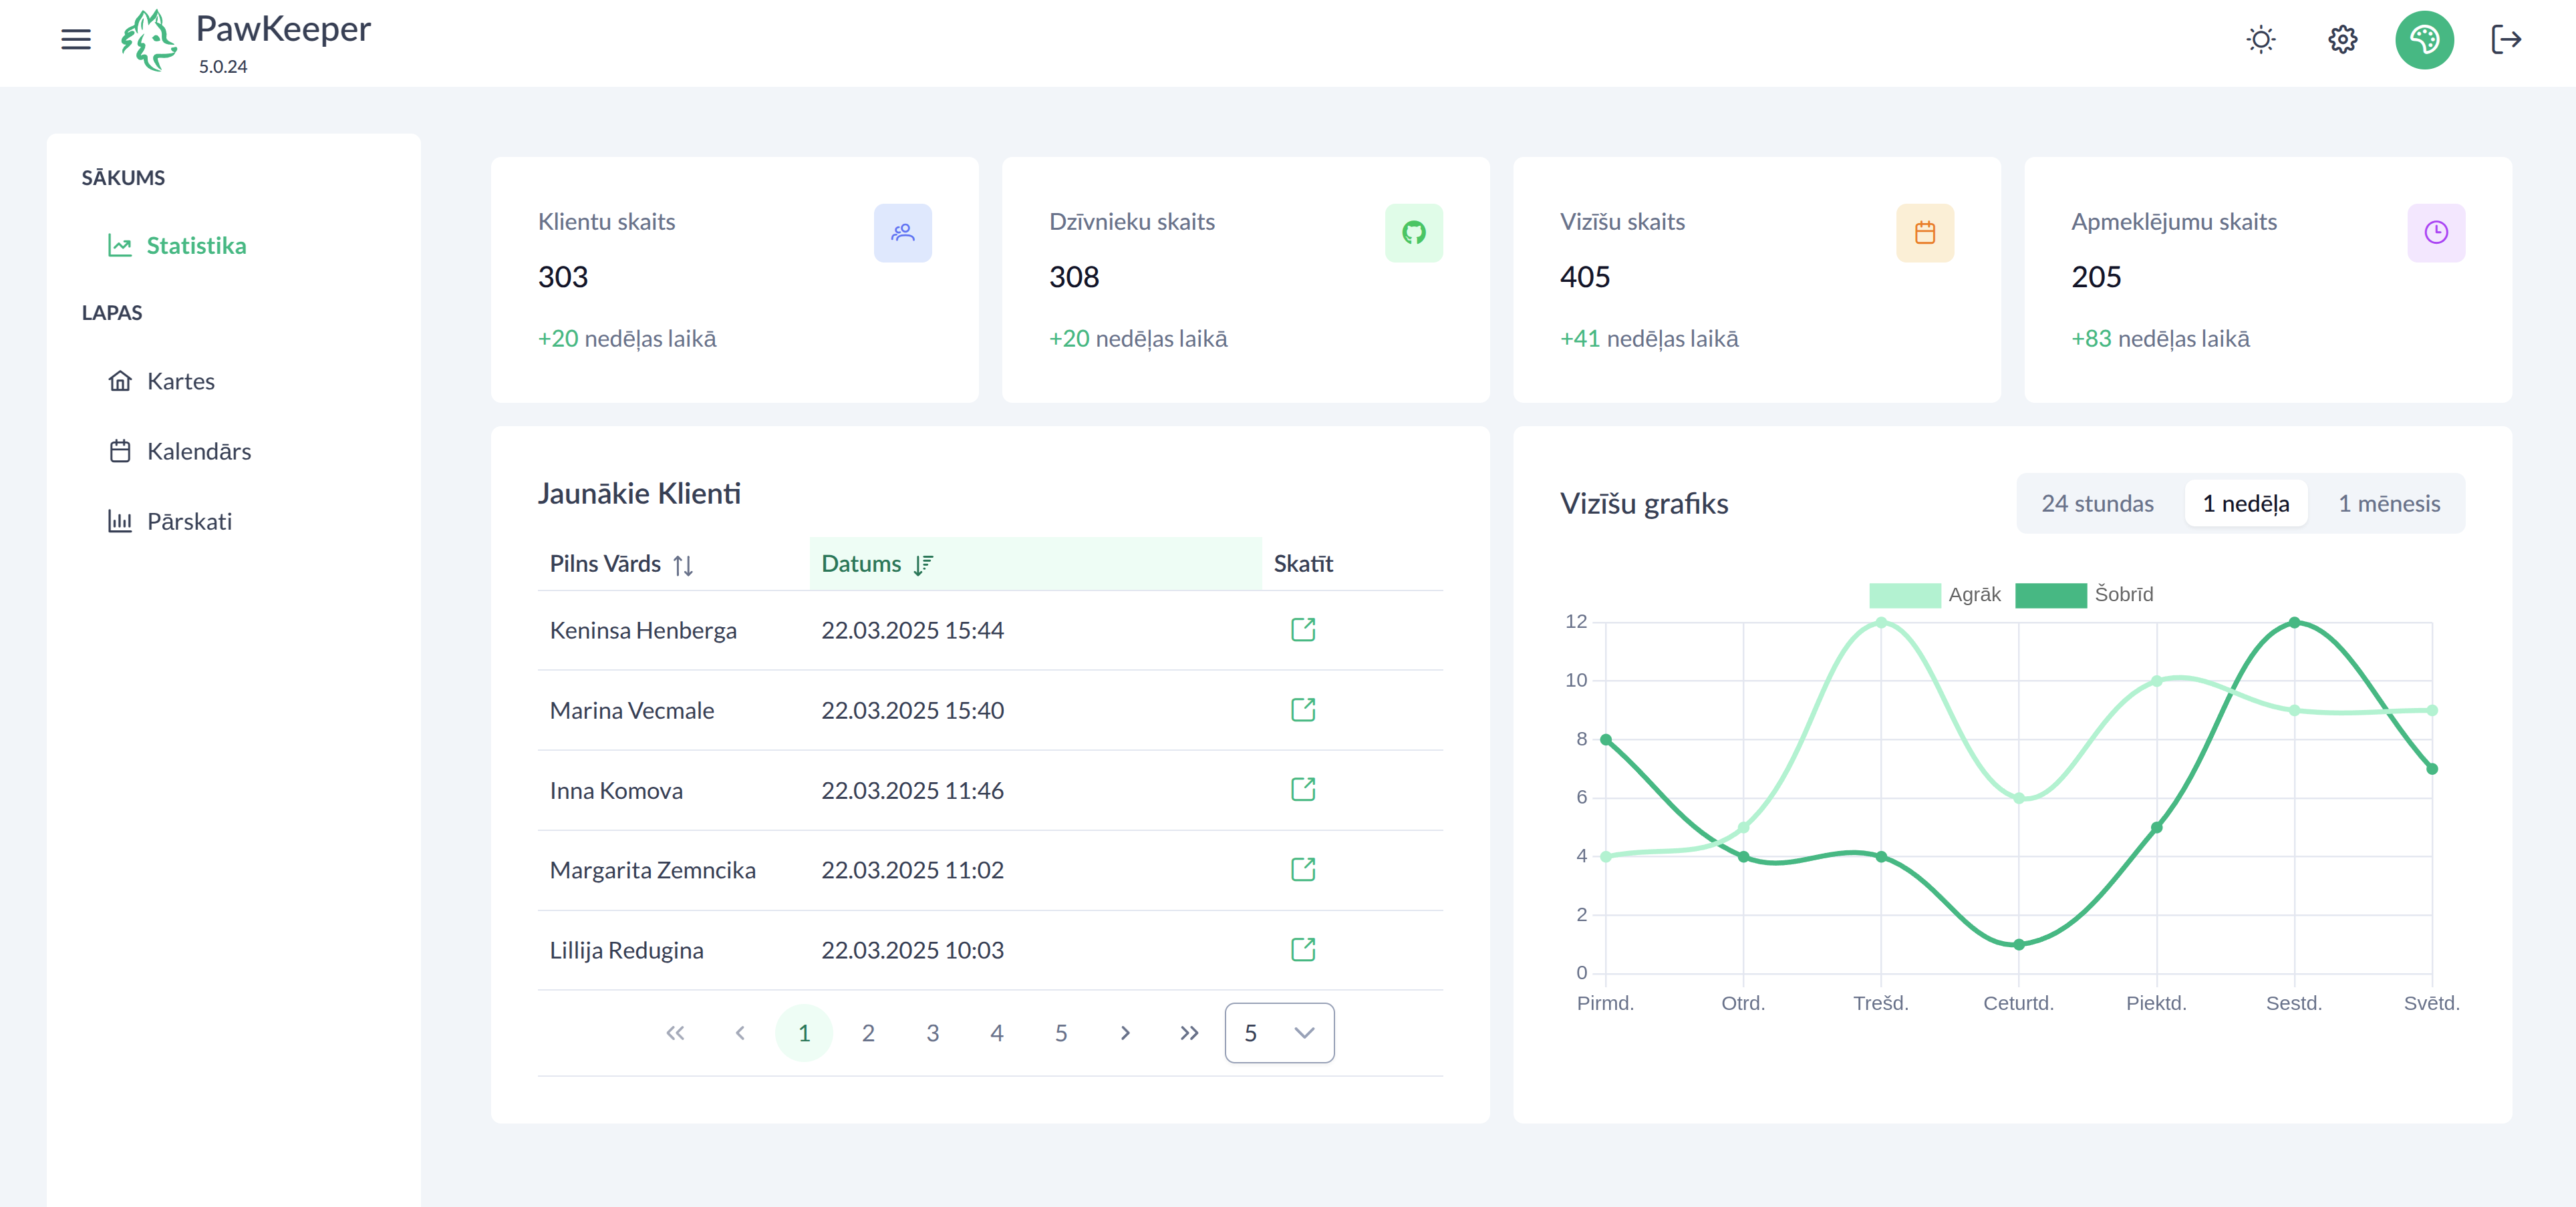Switch chart to 24 stundas
This screenshot has width=2576, height=1207.
coord(2097,504)
